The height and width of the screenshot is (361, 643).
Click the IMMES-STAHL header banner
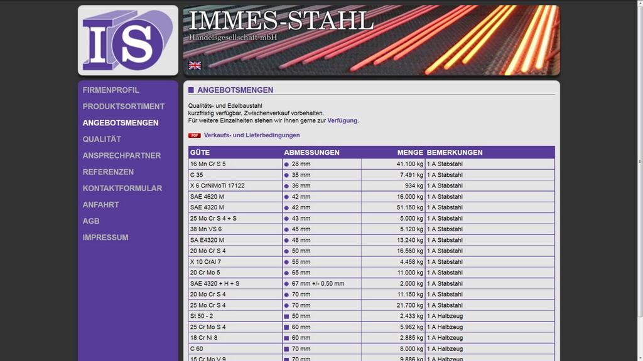pyautogui.click(x=372, y=40)
